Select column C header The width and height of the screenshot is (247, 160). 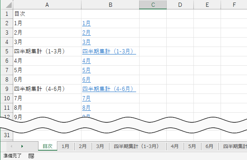pos(153,5)
